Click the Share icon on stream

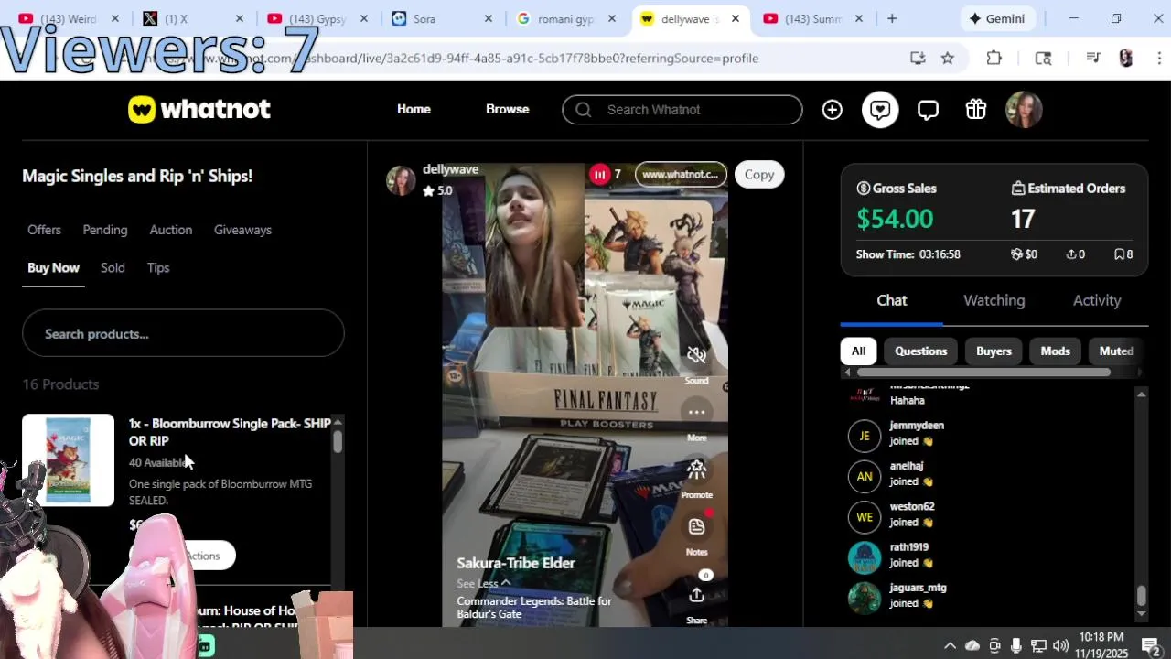pyautogui.click(x=696, y=596)
